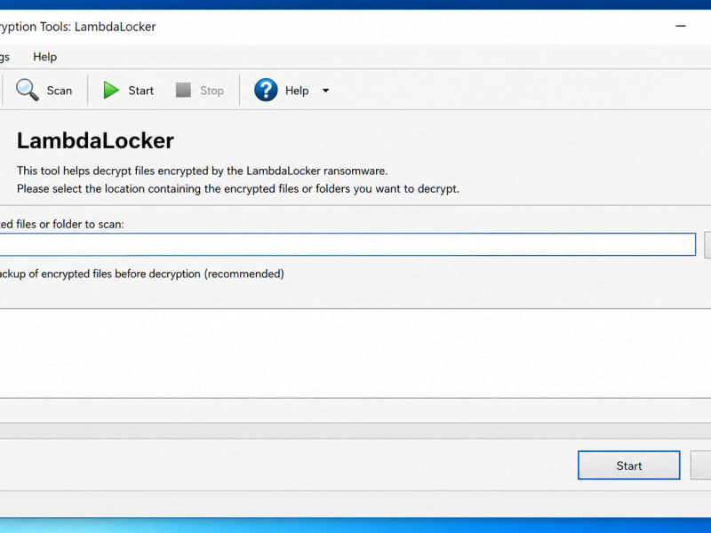Click the Stop label in the toolbar
This screenshot has height=533, width=711.
click(x=212, y=91)
